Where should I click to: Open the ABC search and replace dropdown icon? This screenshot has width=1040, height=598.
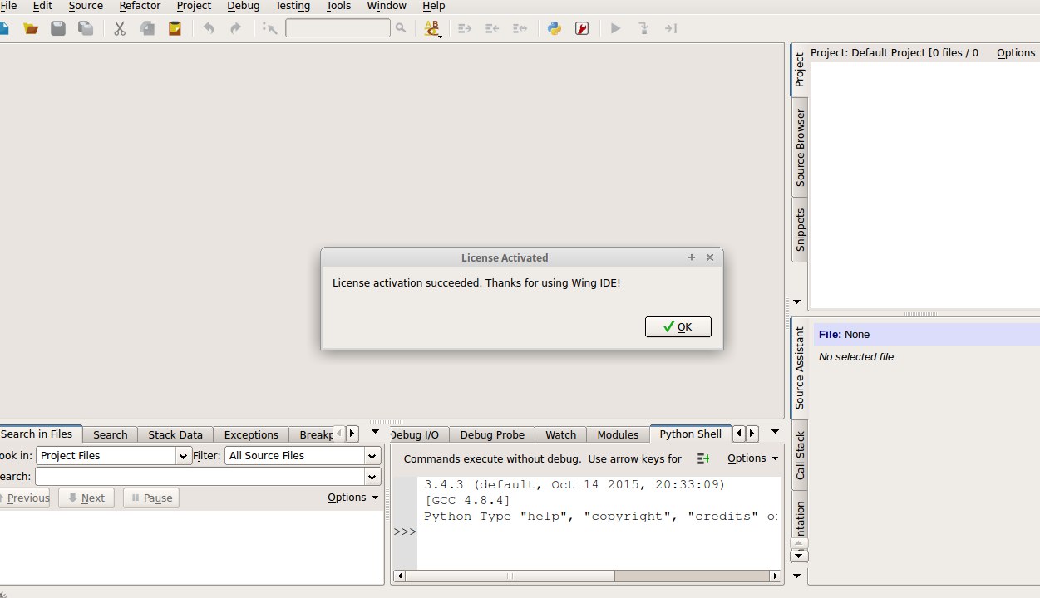[x=432, y=29]
